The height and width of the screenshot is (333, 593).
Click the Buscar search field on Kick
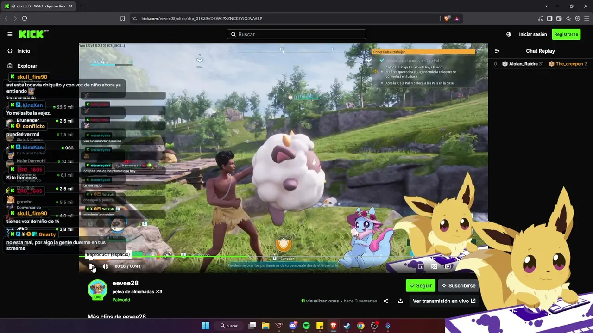click(x=296, y=34)
